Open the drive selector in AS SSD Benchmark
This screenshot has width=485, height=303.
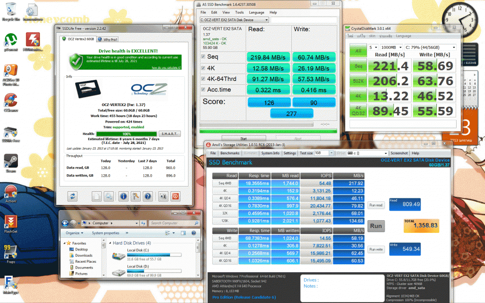click(234, 20)
